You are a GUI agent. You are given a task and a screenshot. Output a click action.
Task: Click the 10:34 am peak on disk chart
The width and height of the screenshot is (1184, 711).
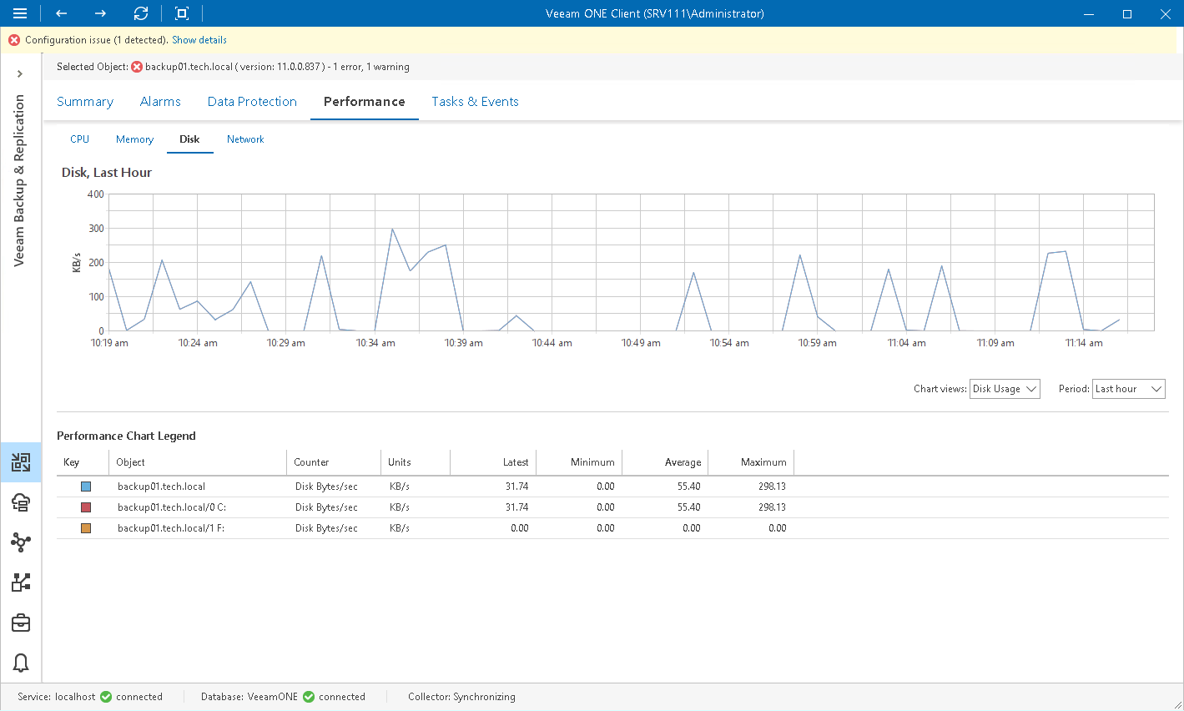pyautogui.click(x=392, y=229)
